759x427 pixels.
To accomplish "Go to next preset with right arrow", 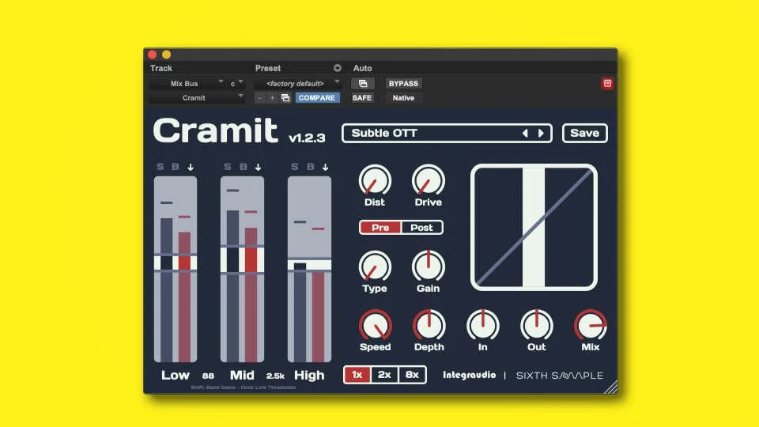I will click(541, 133).
